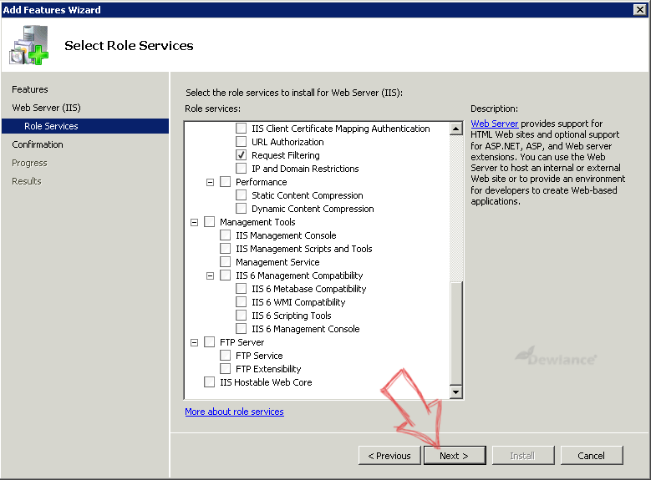651x480 pixels.
Task: Tick the Management Service checkbox
Action: (225, 262)
